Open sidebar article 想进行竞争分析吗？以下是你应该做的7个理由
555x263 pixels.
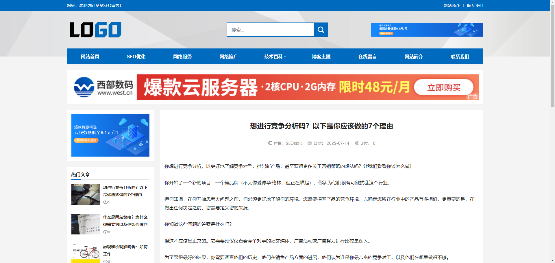pos(125,191)
